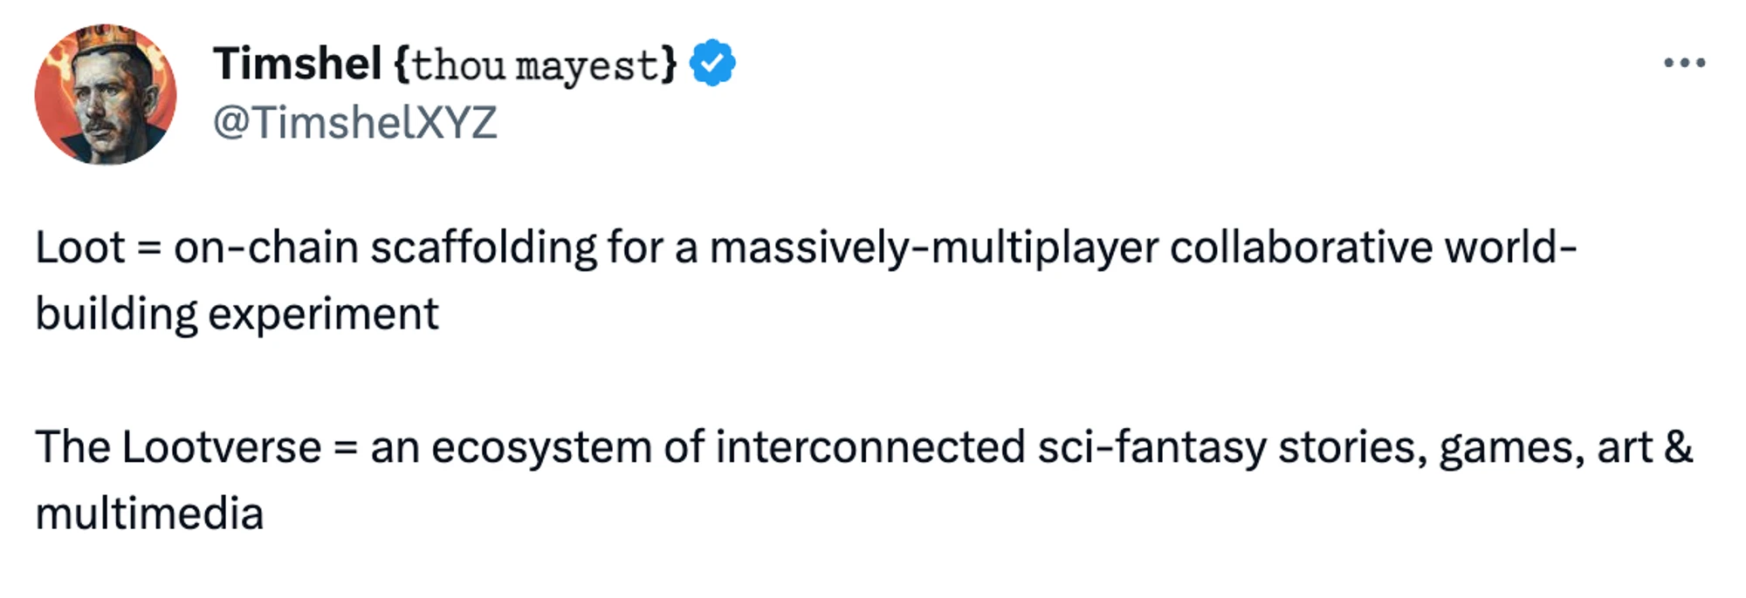This screenshot has height=598, width=1746.
Task: Open the @TimshelXYZ handle link
Action: pyautogui.click(x=354, y=122)
